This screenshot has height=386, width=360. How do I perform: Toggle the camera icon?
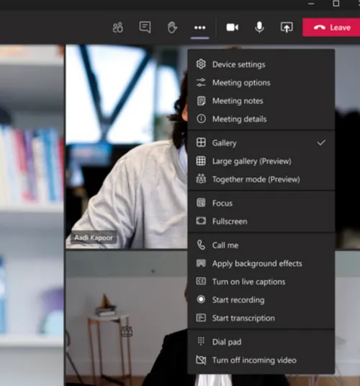click(x=233, y=27)
